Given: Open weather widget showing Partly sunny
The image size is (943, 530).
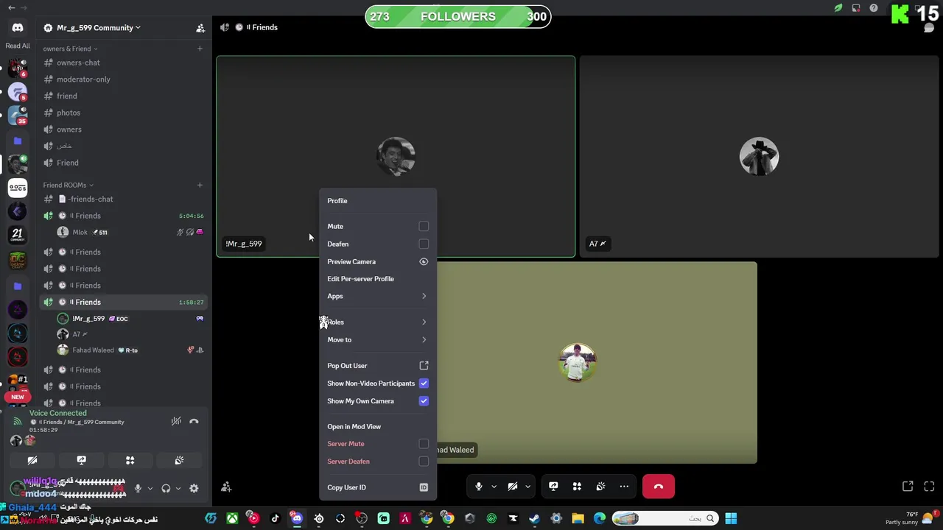Looking at the screenshot, I should click(910, 518).
